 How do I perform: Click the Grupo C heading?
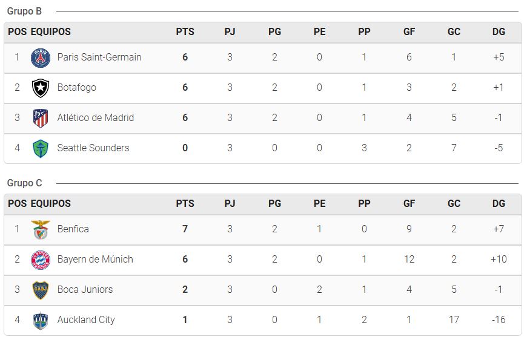[x=24, y=183]
